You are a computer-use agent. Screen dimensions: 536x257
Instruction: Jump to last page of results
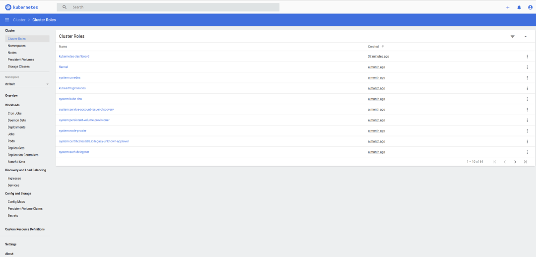coord(526,162)
